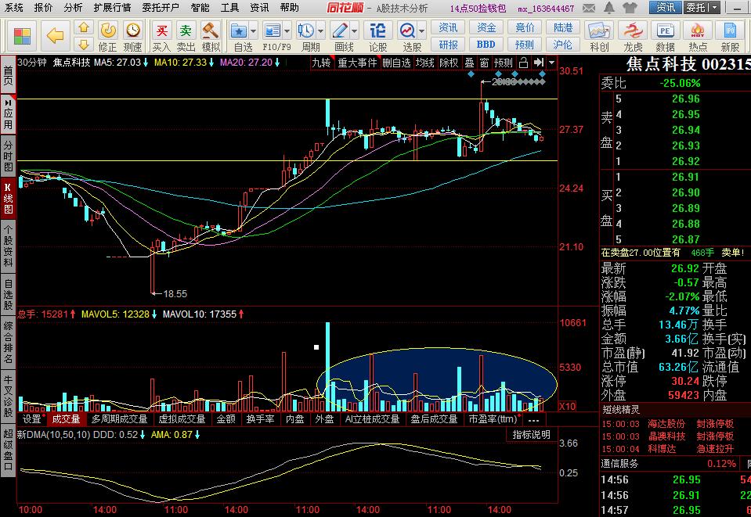Image resolution: width=751 pixels, height=517 pixels.
Task: Expand the 选股 dropdown arrow
Action: click(x=421, y=31)
